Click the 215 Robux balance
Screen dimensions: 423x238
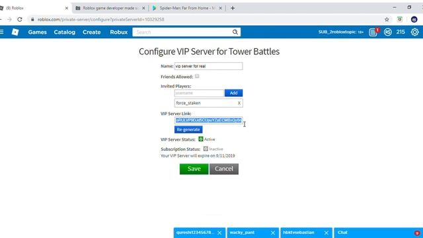point(401,32)
